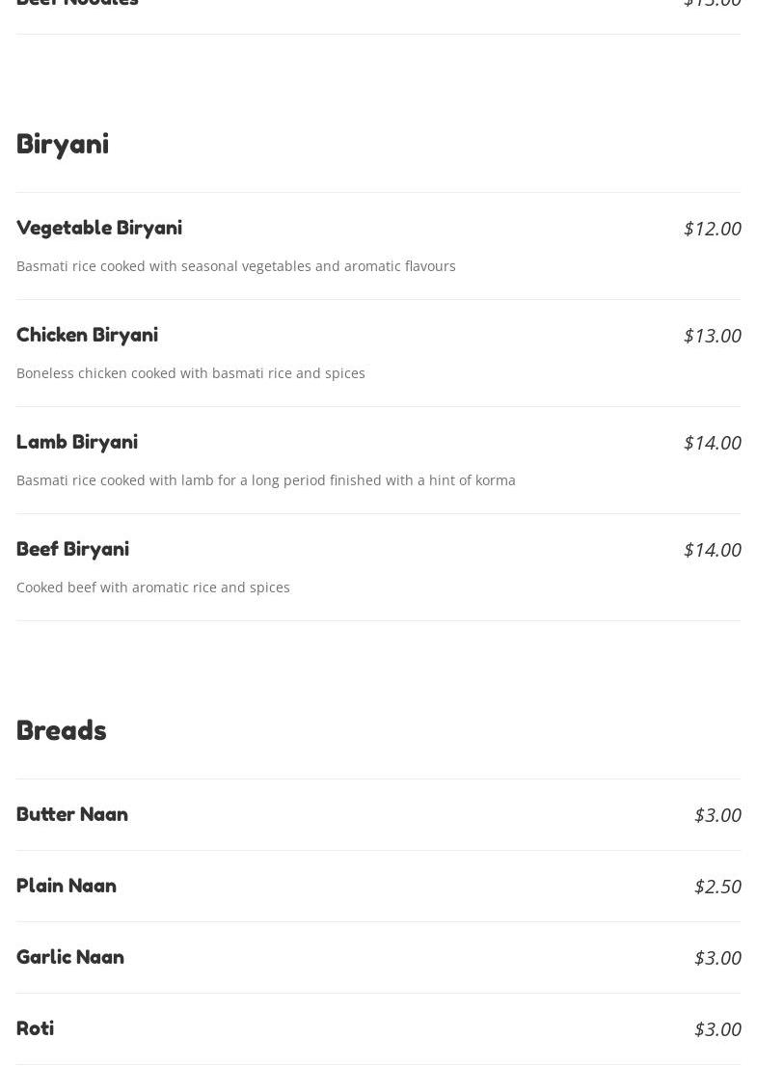Click the hint of korma description
Viewport: 757px width, 1066px height.
tap(266, 480)
